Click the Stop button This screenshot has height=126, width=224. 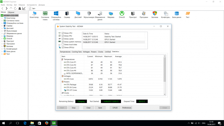[74, 108]
